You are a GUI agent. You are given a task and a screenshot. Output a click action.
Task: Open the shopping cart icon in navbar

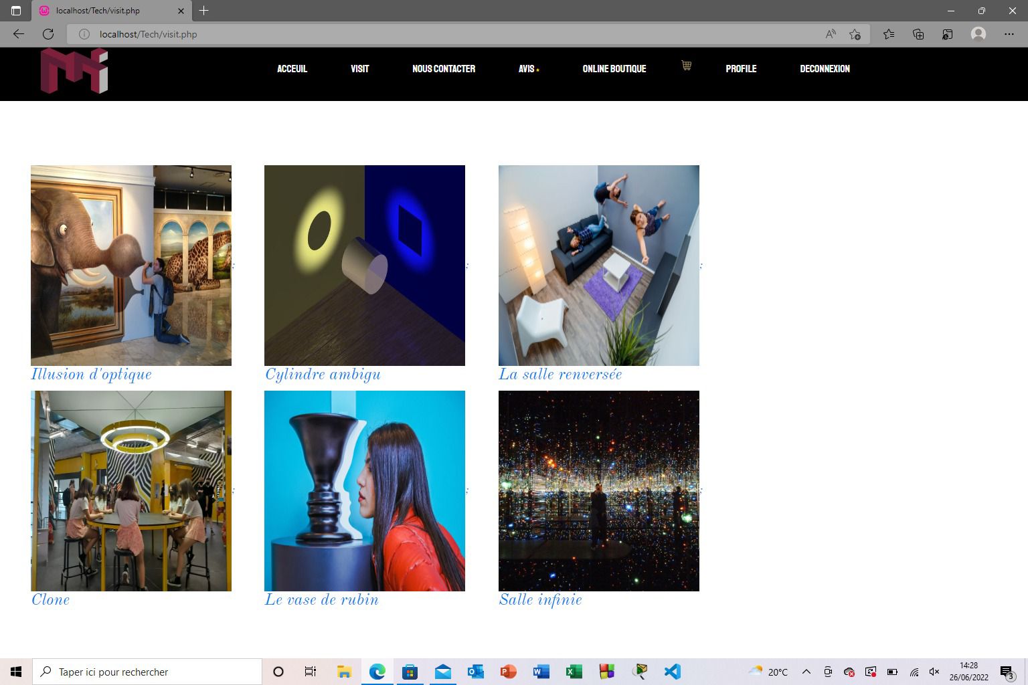pos(686,65)
